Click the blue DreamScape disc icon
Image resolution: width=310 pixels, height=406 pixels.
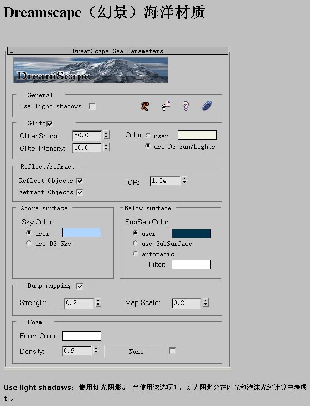click(207, 106)
